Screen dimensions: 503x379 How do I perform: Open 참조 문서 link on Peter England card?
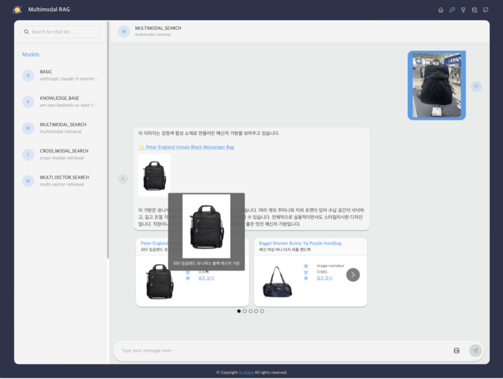[206, 278]
